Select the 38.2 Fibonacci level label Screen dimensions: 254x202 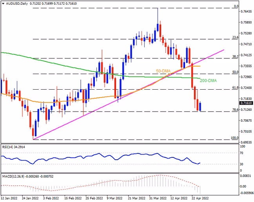(x=235, y=56)
